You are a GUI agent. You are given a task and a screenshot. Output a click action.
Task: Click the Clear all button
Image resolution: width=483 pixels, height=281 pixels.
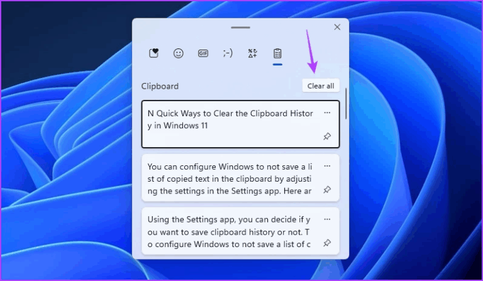tap(321, 86)
